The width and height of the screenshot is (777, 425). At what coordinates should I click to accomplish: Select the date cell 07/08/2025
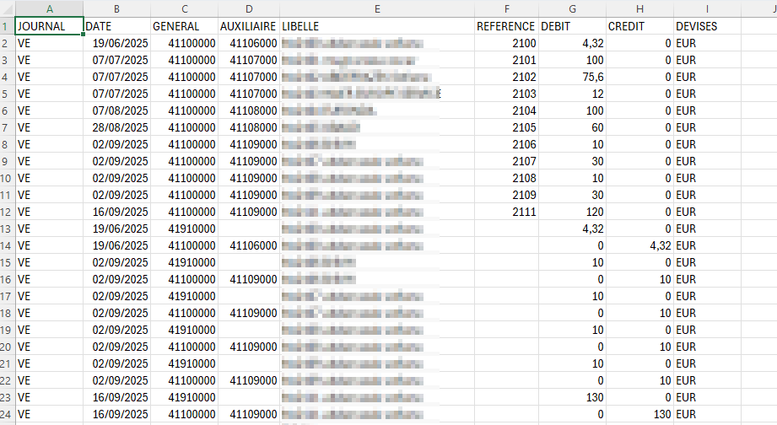click(x=116, y=110)
